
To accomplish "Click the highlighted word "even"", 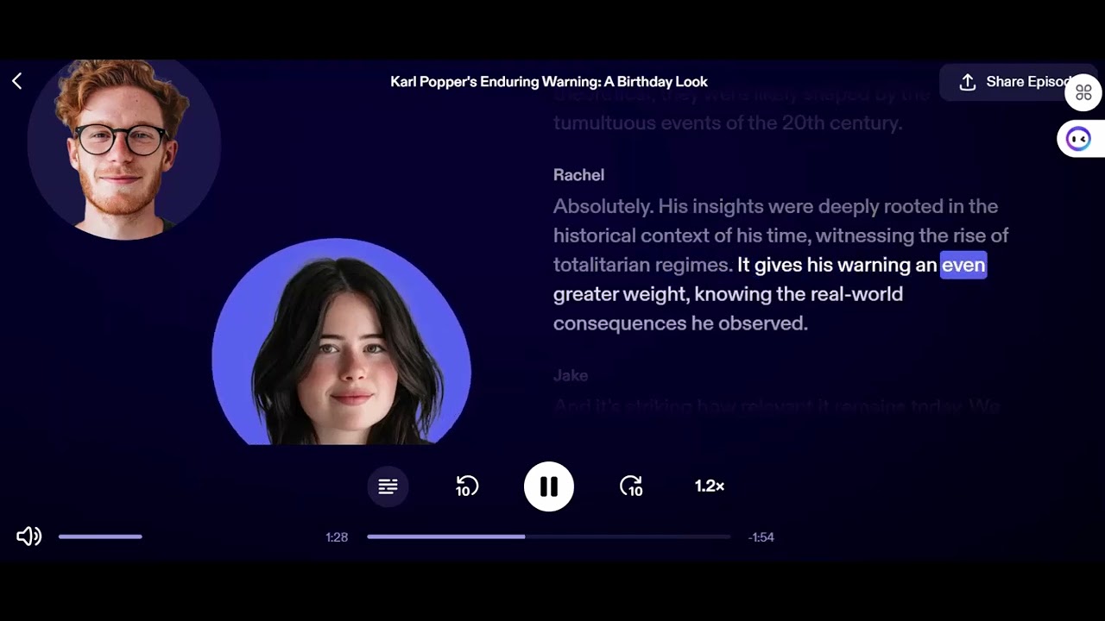I will [963, 265].
